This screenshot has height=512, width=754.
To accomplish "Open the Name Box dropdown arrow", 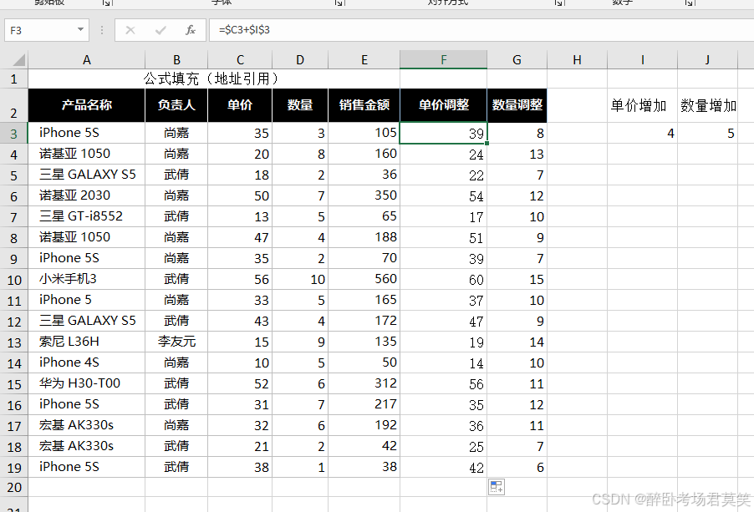I will tap(81, 30).
